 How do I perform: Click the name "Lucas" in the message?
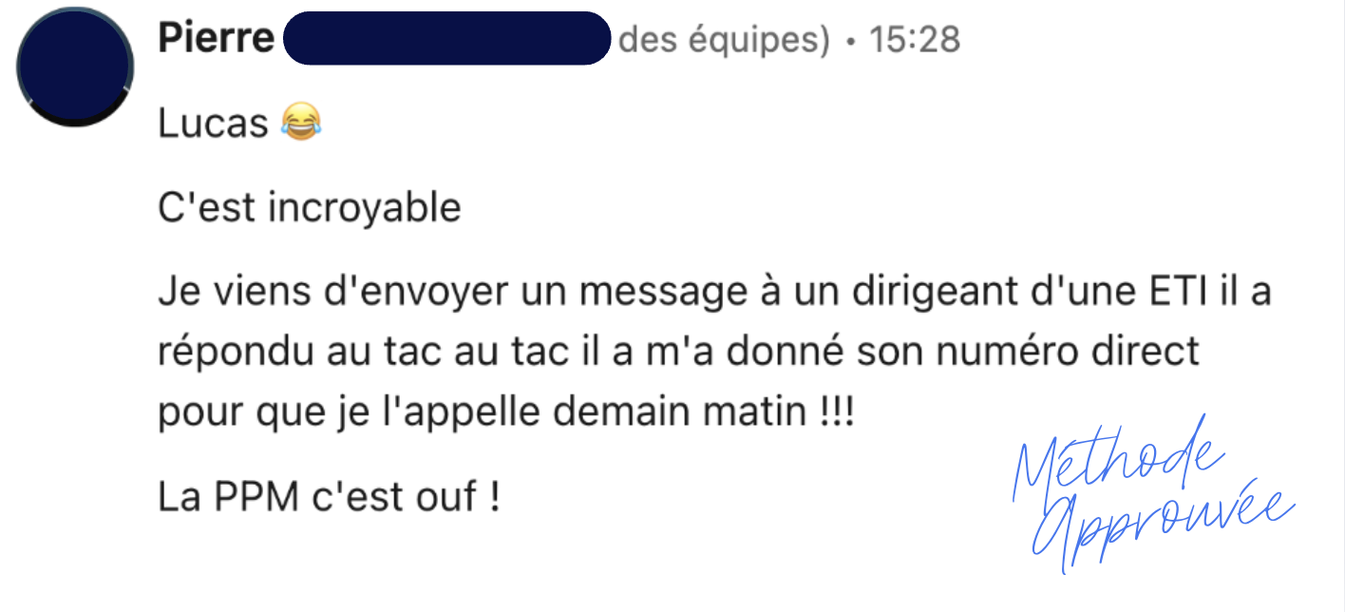click(213, 124)
